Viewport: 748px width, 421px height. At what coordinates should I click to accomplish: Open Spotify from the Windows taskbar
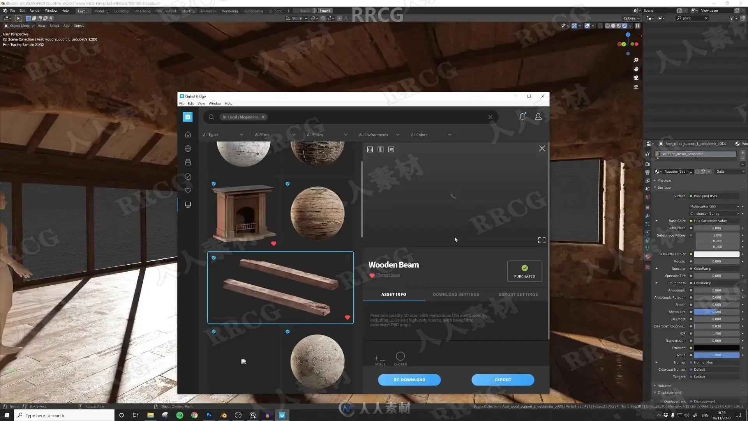180,415
